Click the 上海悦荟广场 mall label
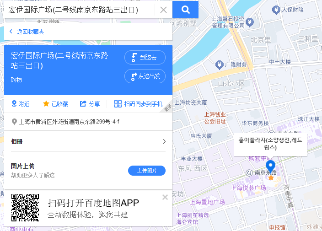This screenshot has width=322, height=231. click(248, 188)
